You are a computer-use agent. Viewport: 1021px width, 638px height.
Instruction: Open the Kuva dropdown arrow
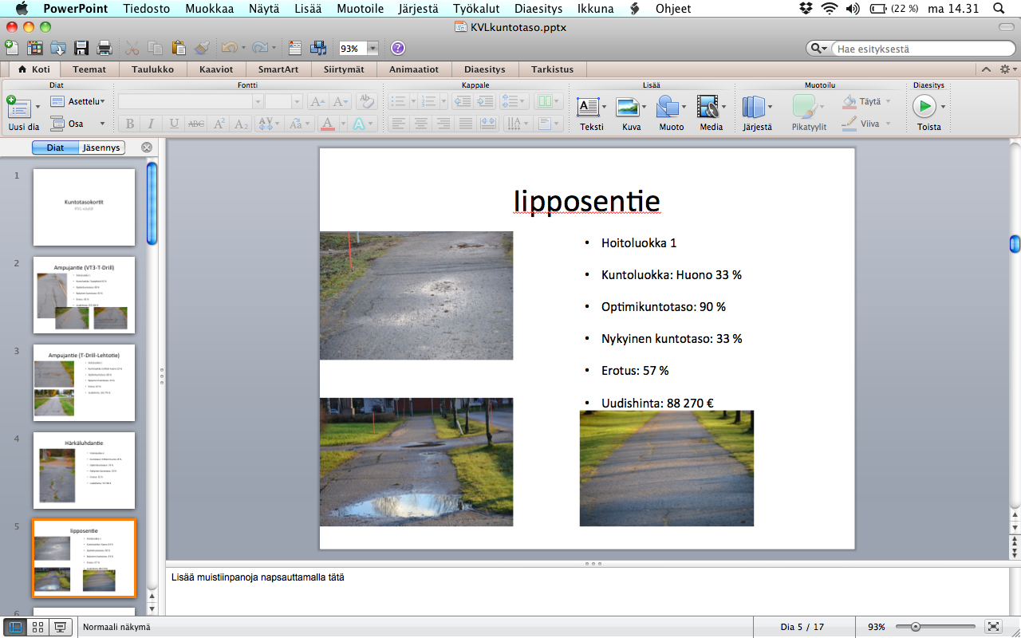(x=645, y=106)
